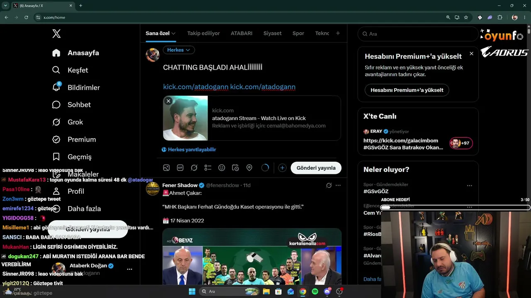Open the Windows Start menu

tap(192, 291)
